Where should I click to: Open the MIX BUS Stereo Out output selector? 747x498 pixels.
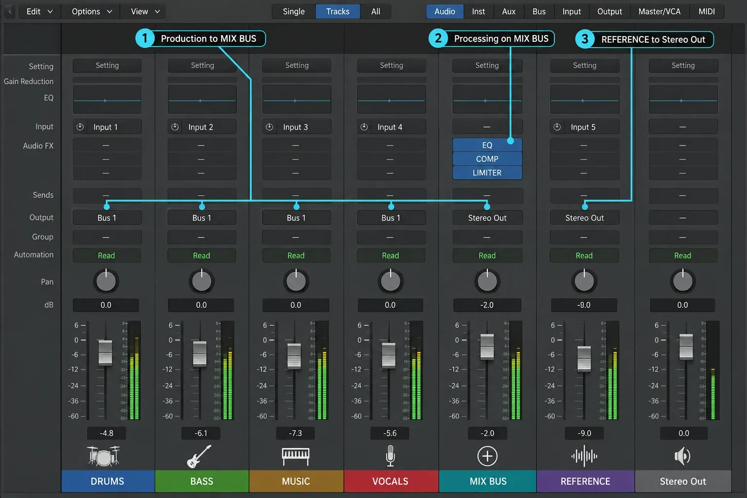pyautogui.click(x=487, y=218)
